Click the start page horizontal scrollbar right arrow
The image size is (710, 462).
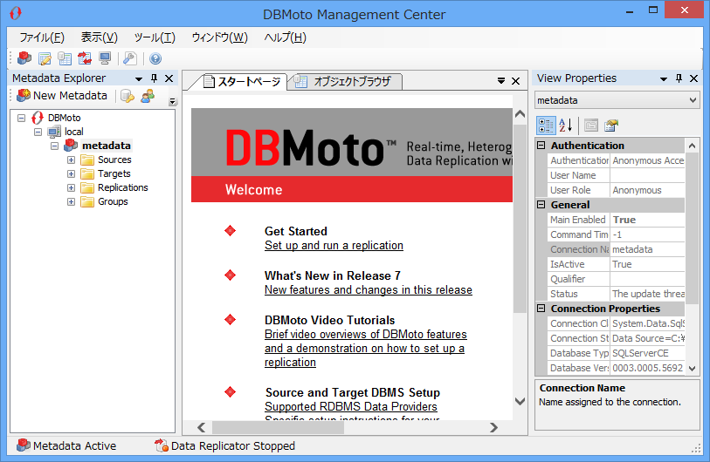(494, 427)
